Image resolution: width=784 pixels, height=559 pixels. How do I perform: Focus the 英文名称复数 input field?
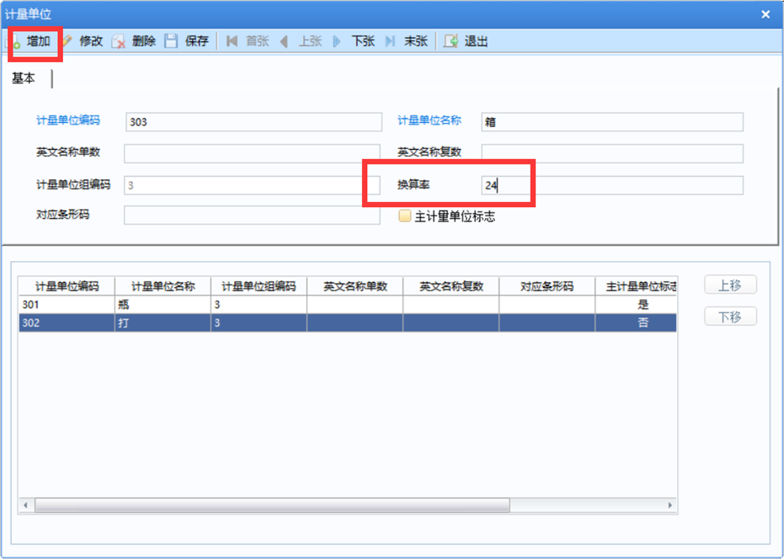[612, 153]
